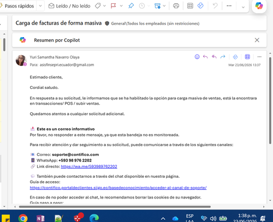React with the emoji smiley icon
This screenshot has height=222, width=273.
[x=197, y=57]
